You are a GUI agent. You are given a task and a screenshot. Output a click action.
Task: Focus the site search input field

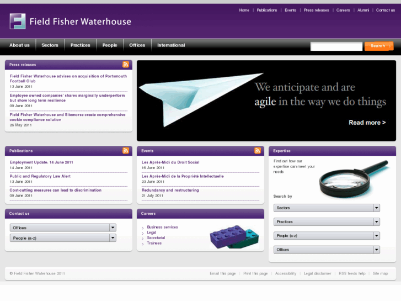point(336,46)
